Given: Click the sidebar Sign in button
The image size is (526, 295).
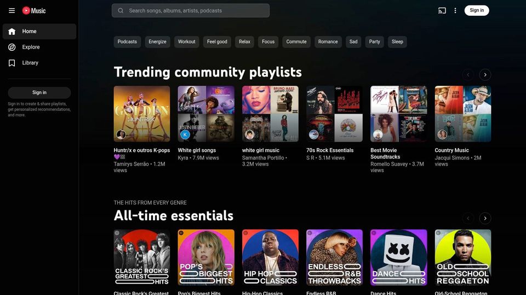Looking at the screenshot, I should click(39, 93).
